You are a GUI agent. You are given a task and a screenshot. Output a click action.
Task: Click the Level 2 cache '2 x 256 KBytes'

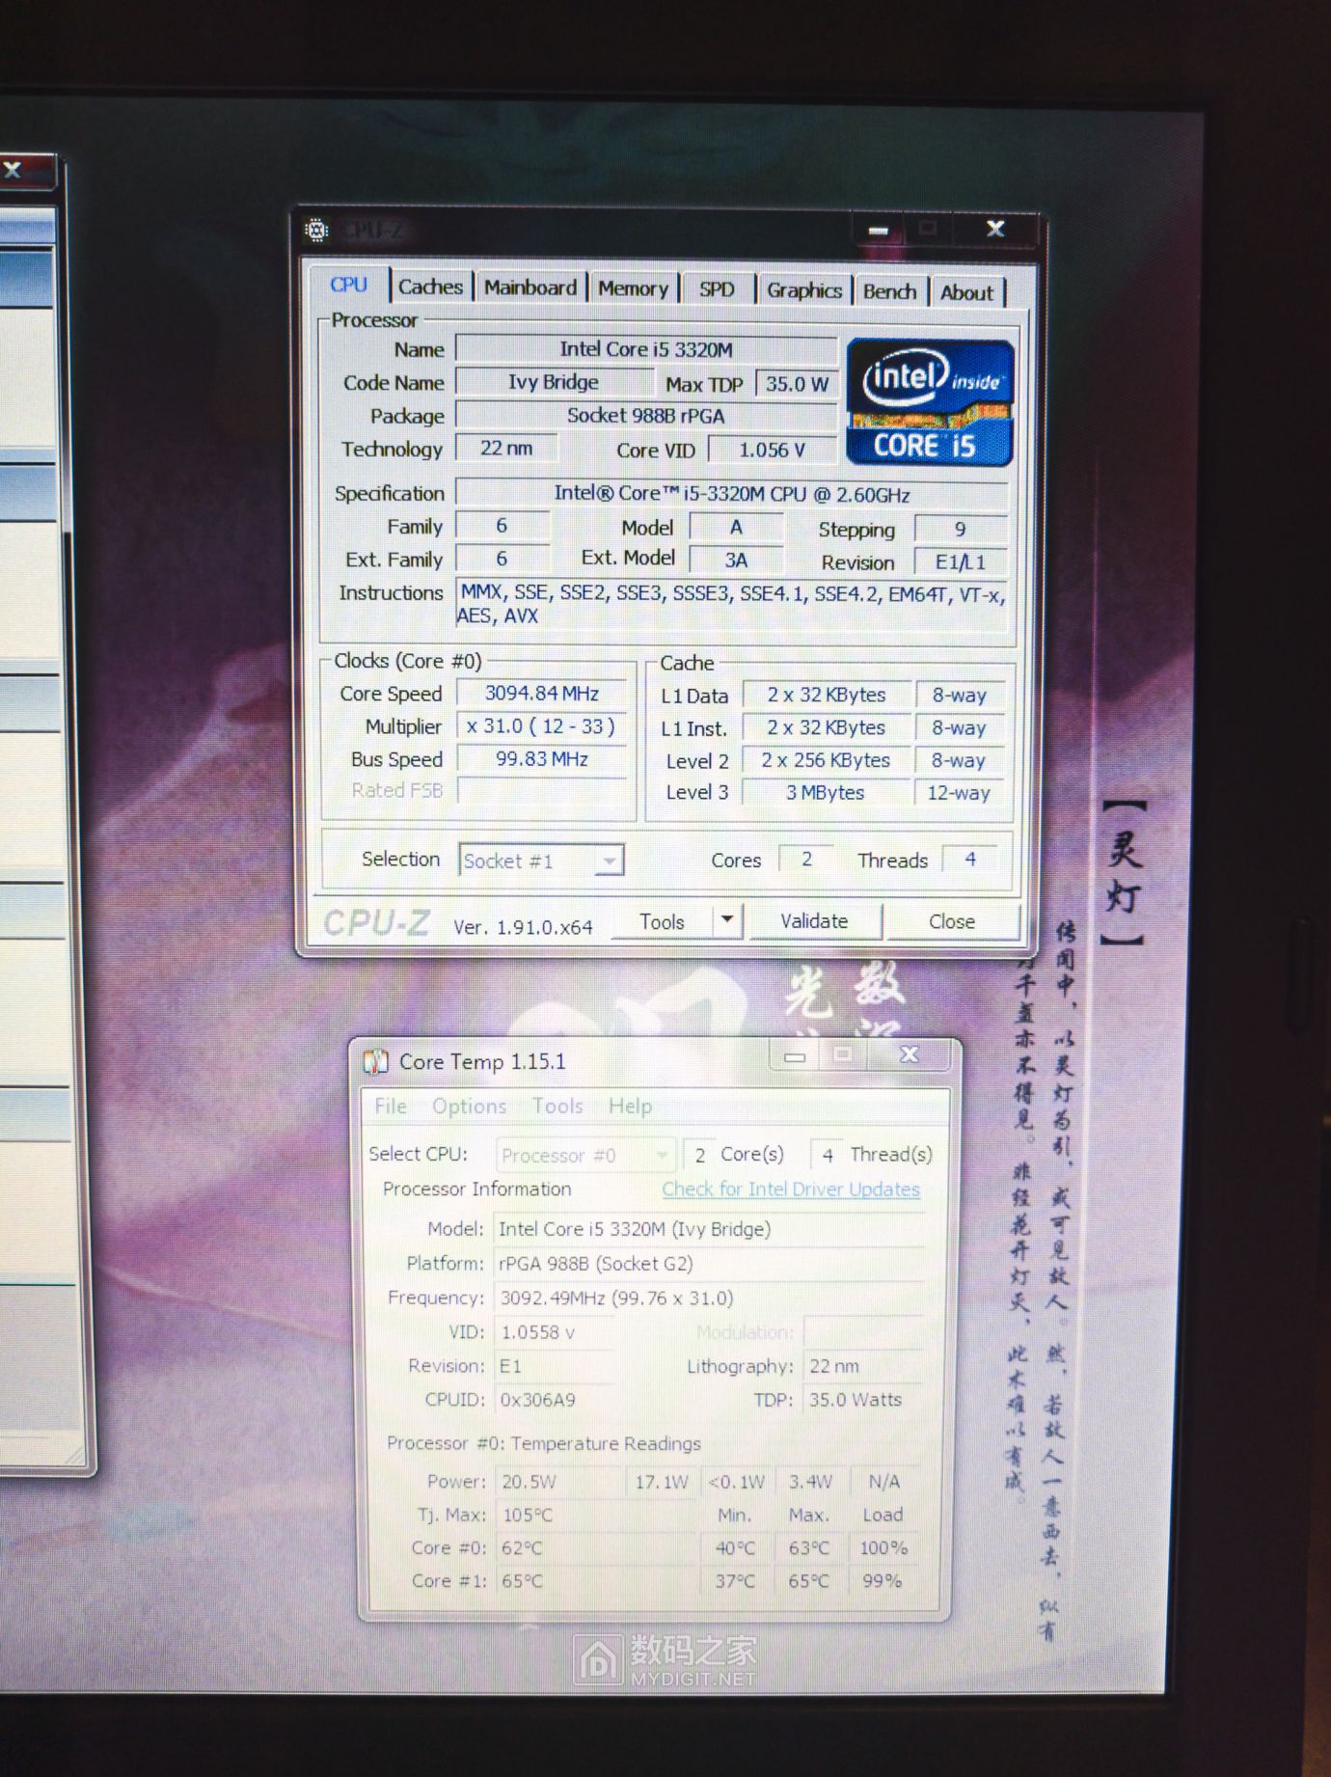826,760
